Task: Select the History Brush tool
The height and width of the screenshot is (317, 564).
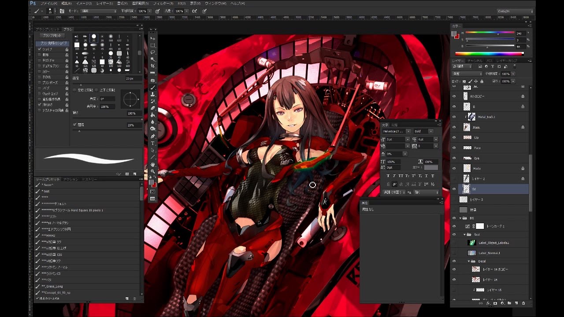Action: (153, 101)
